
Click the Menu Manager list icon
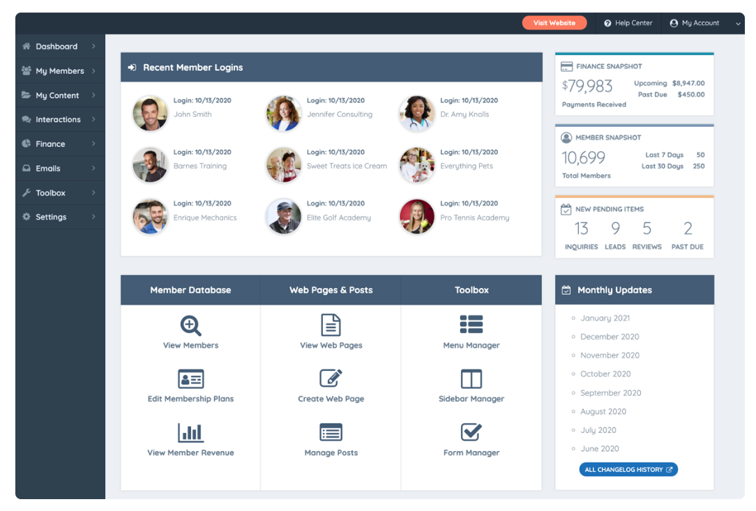pos(471,325)
